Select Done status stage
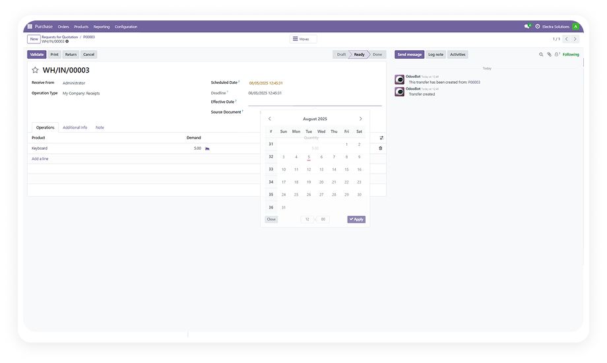 [377, 55]
